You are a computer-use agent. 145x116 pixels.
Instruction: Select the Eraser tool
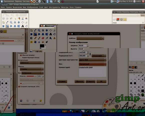point(43,38)
